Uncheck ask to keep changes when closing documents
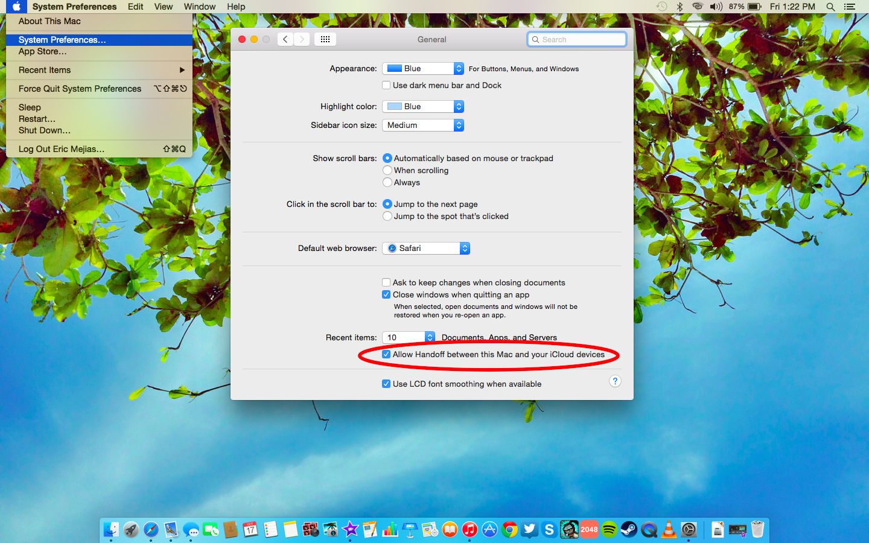The width and height of the screenshot is (869, 543). pos(386,282)
